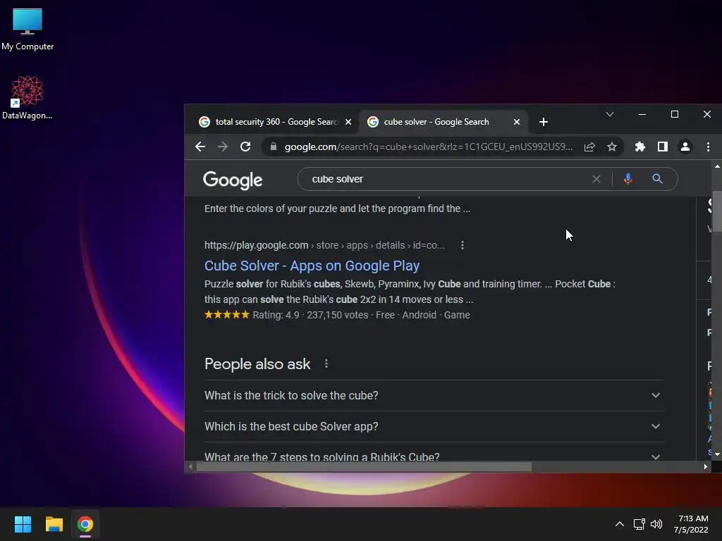Open the tab search dropdown chevron
The width and height of the screenshot is (722, 541).
(x=610, y=114)
